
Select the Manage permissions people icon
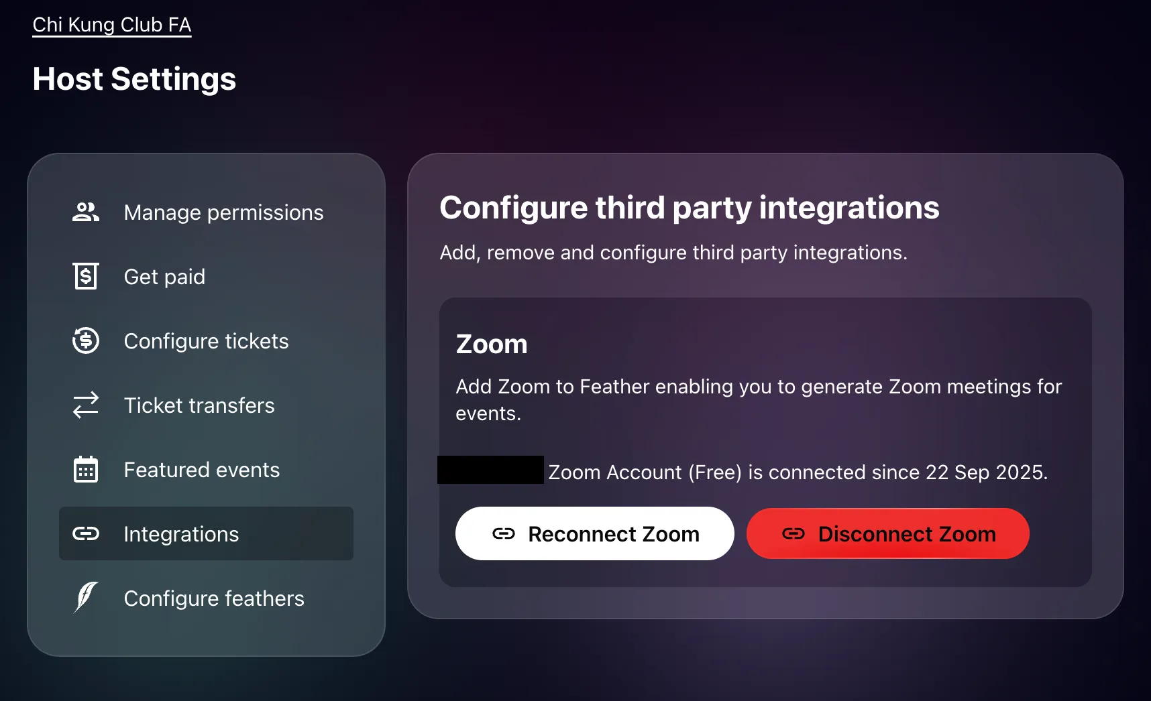point(85,212)
